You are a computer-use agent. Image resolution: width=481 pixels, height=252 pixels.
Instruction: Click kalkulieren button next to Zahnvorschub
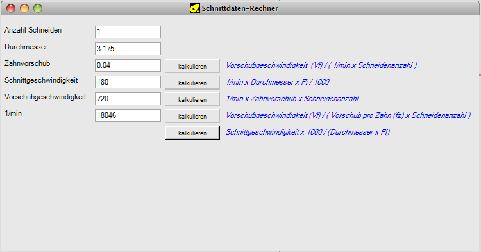[192, 66]
